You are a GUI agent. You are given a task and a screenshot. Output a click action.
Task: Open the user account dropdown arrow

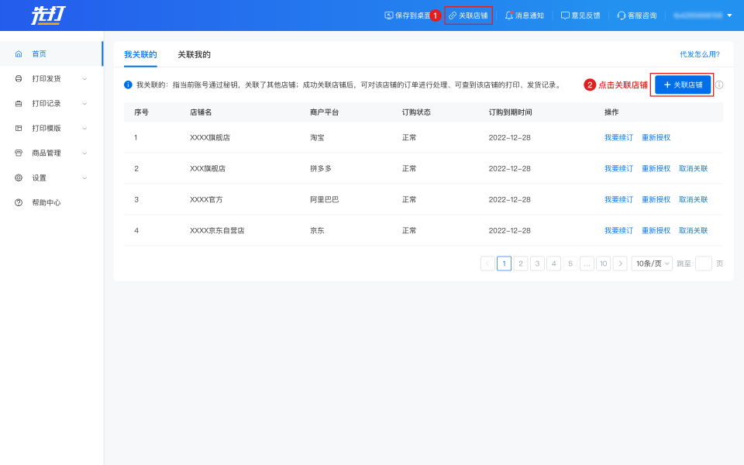pos(729,15)
